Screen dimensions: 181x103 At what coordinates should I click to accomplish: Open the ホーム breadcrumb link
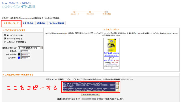pyautogui.click(x=4, y=3)
